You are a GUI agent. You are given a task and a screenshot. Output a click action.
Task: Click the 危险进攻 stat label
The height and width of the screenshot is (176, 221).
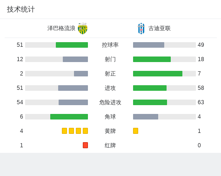(x=110, y=102)
